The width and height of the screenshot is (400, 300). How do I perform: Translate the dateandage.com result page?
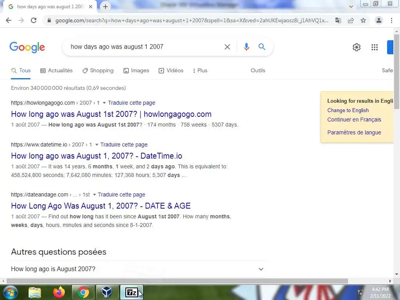pyautogui.click(x=121, y=195)
